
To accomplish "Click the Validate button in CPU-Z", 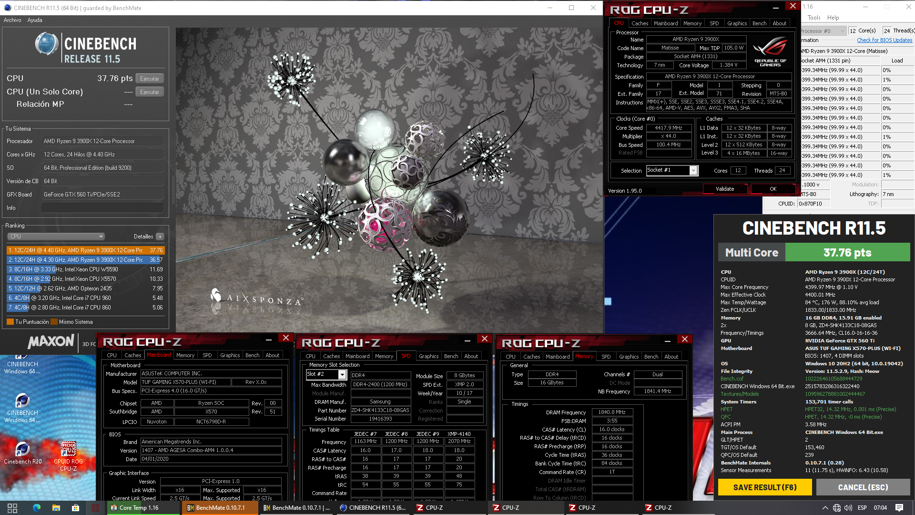I will pos(725,189).
